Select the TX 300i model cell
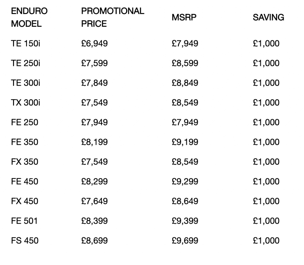This screenshot has height=265, width=304. pos(25,103)
